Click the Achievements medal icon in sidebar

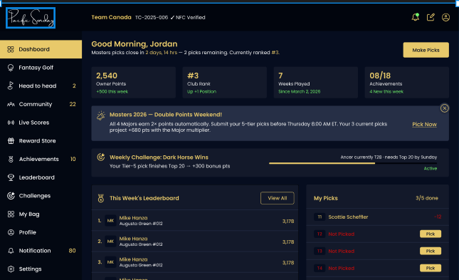(11, 159)
